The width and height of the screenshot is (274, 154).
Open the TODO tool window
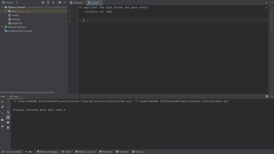(67, 152)
